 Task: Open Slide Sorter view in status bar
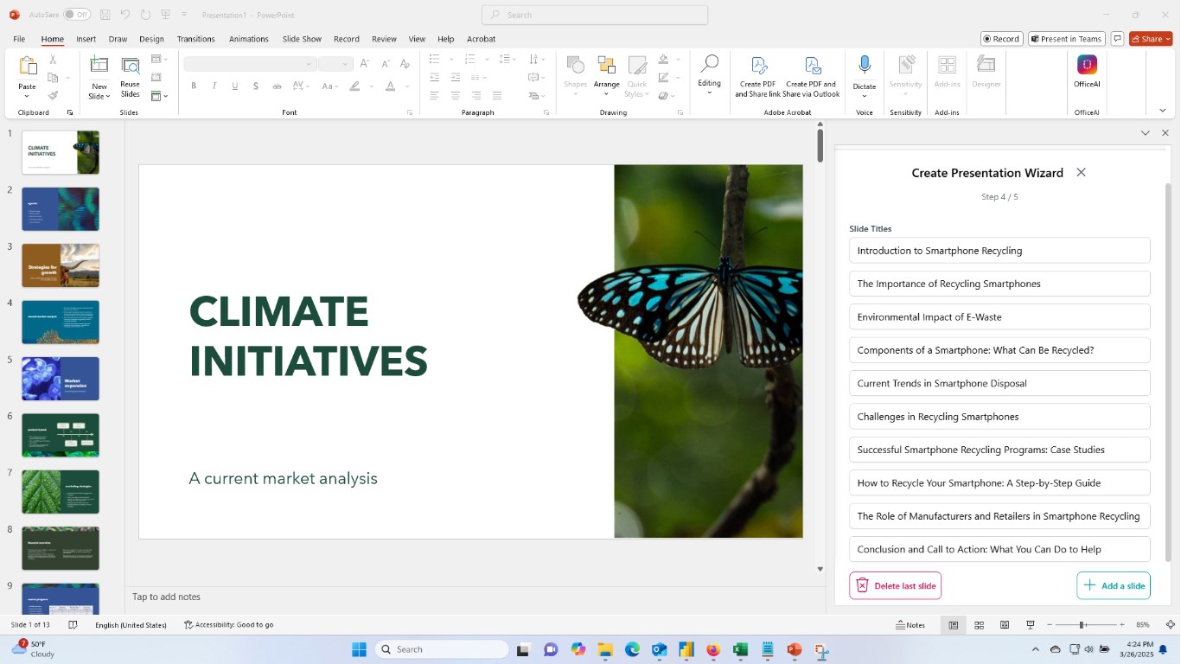(x=979, y=625)
